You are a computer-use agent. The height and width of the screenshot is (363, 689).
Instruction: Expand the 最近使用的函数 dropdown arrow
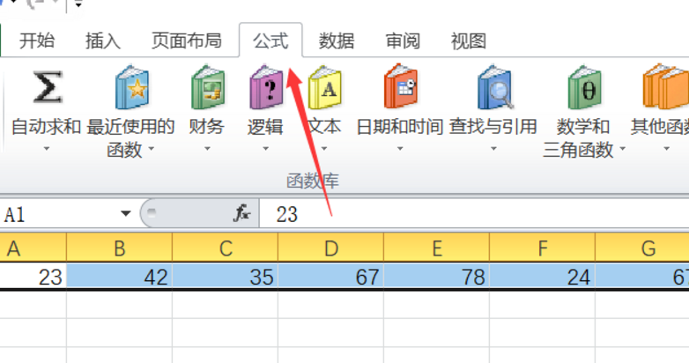pyautogui.click(x=152, y=149)
